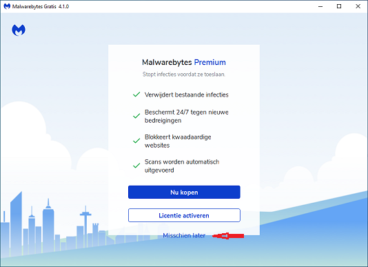Click text Scans worden automatisch uitgevoerd
Image resolution: width=368 pixels, height=267 pixels.
pyautogui.click(x=182, y=166)
